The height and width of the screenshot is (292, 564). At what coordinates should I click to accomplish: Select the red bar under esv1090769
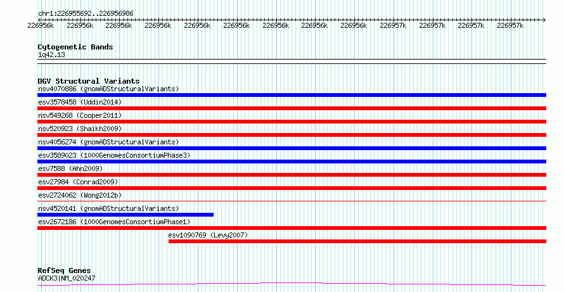pos(357,241)
